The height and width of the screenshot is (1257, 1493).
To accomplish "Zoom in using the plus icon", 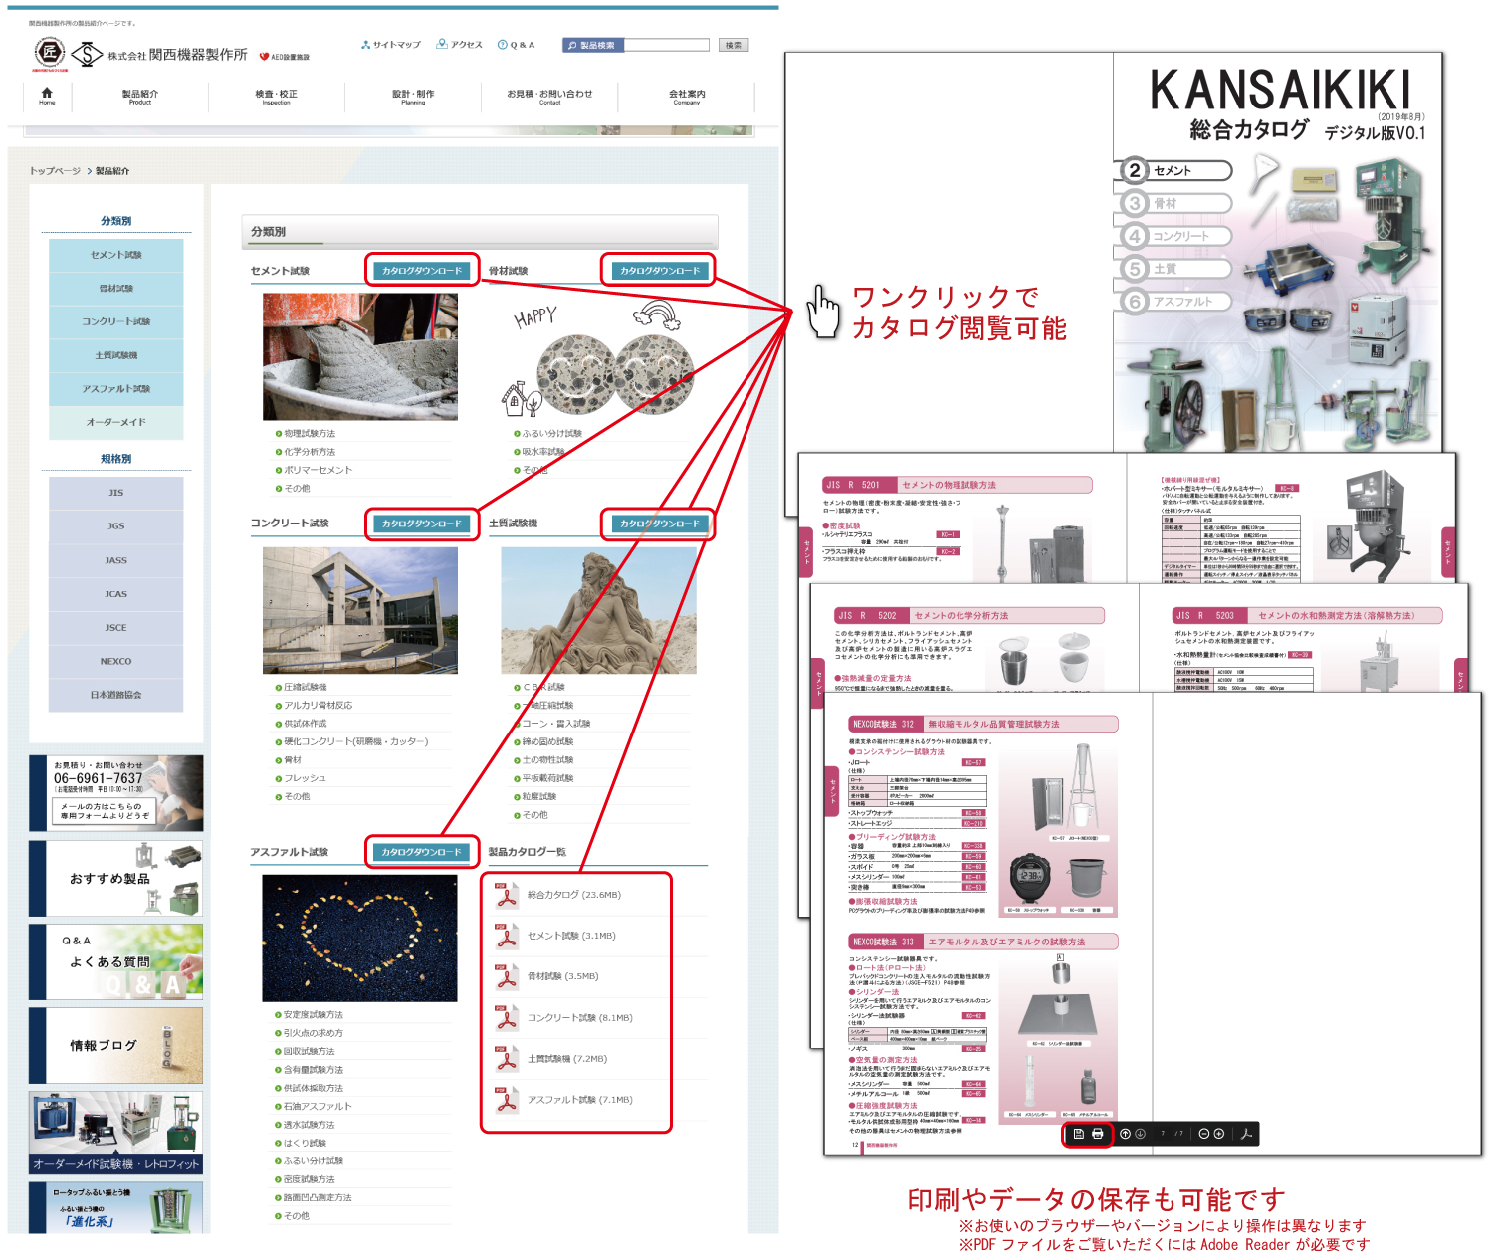I will pos(1218,1134).
